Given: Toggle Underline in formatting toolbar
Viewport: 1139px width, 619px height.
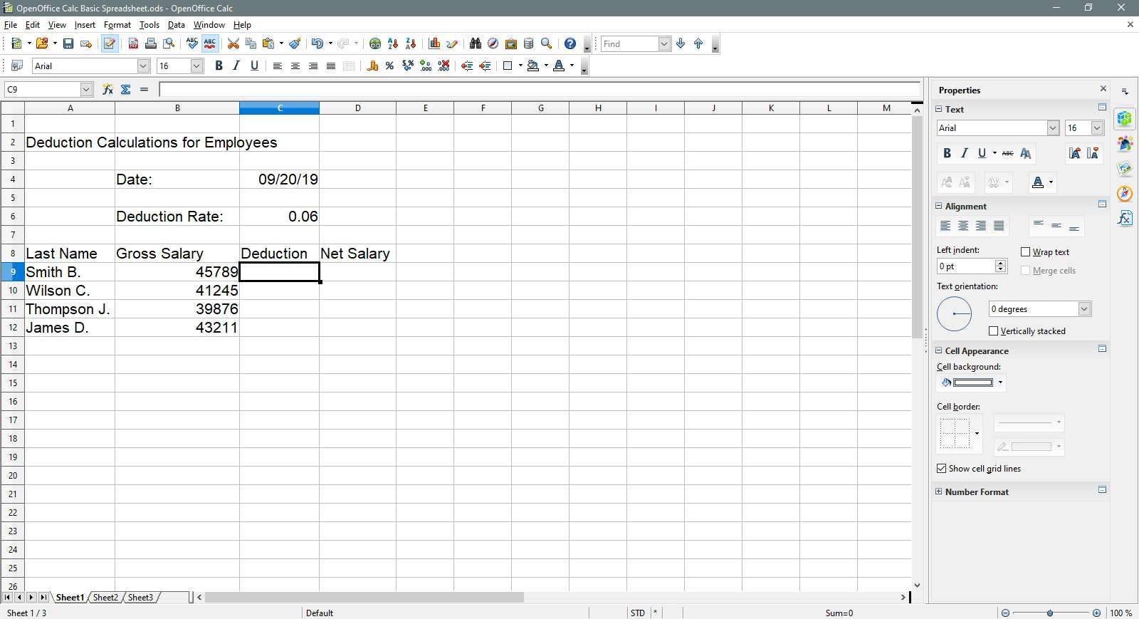Looking at the screenshot, I should 254,66.
